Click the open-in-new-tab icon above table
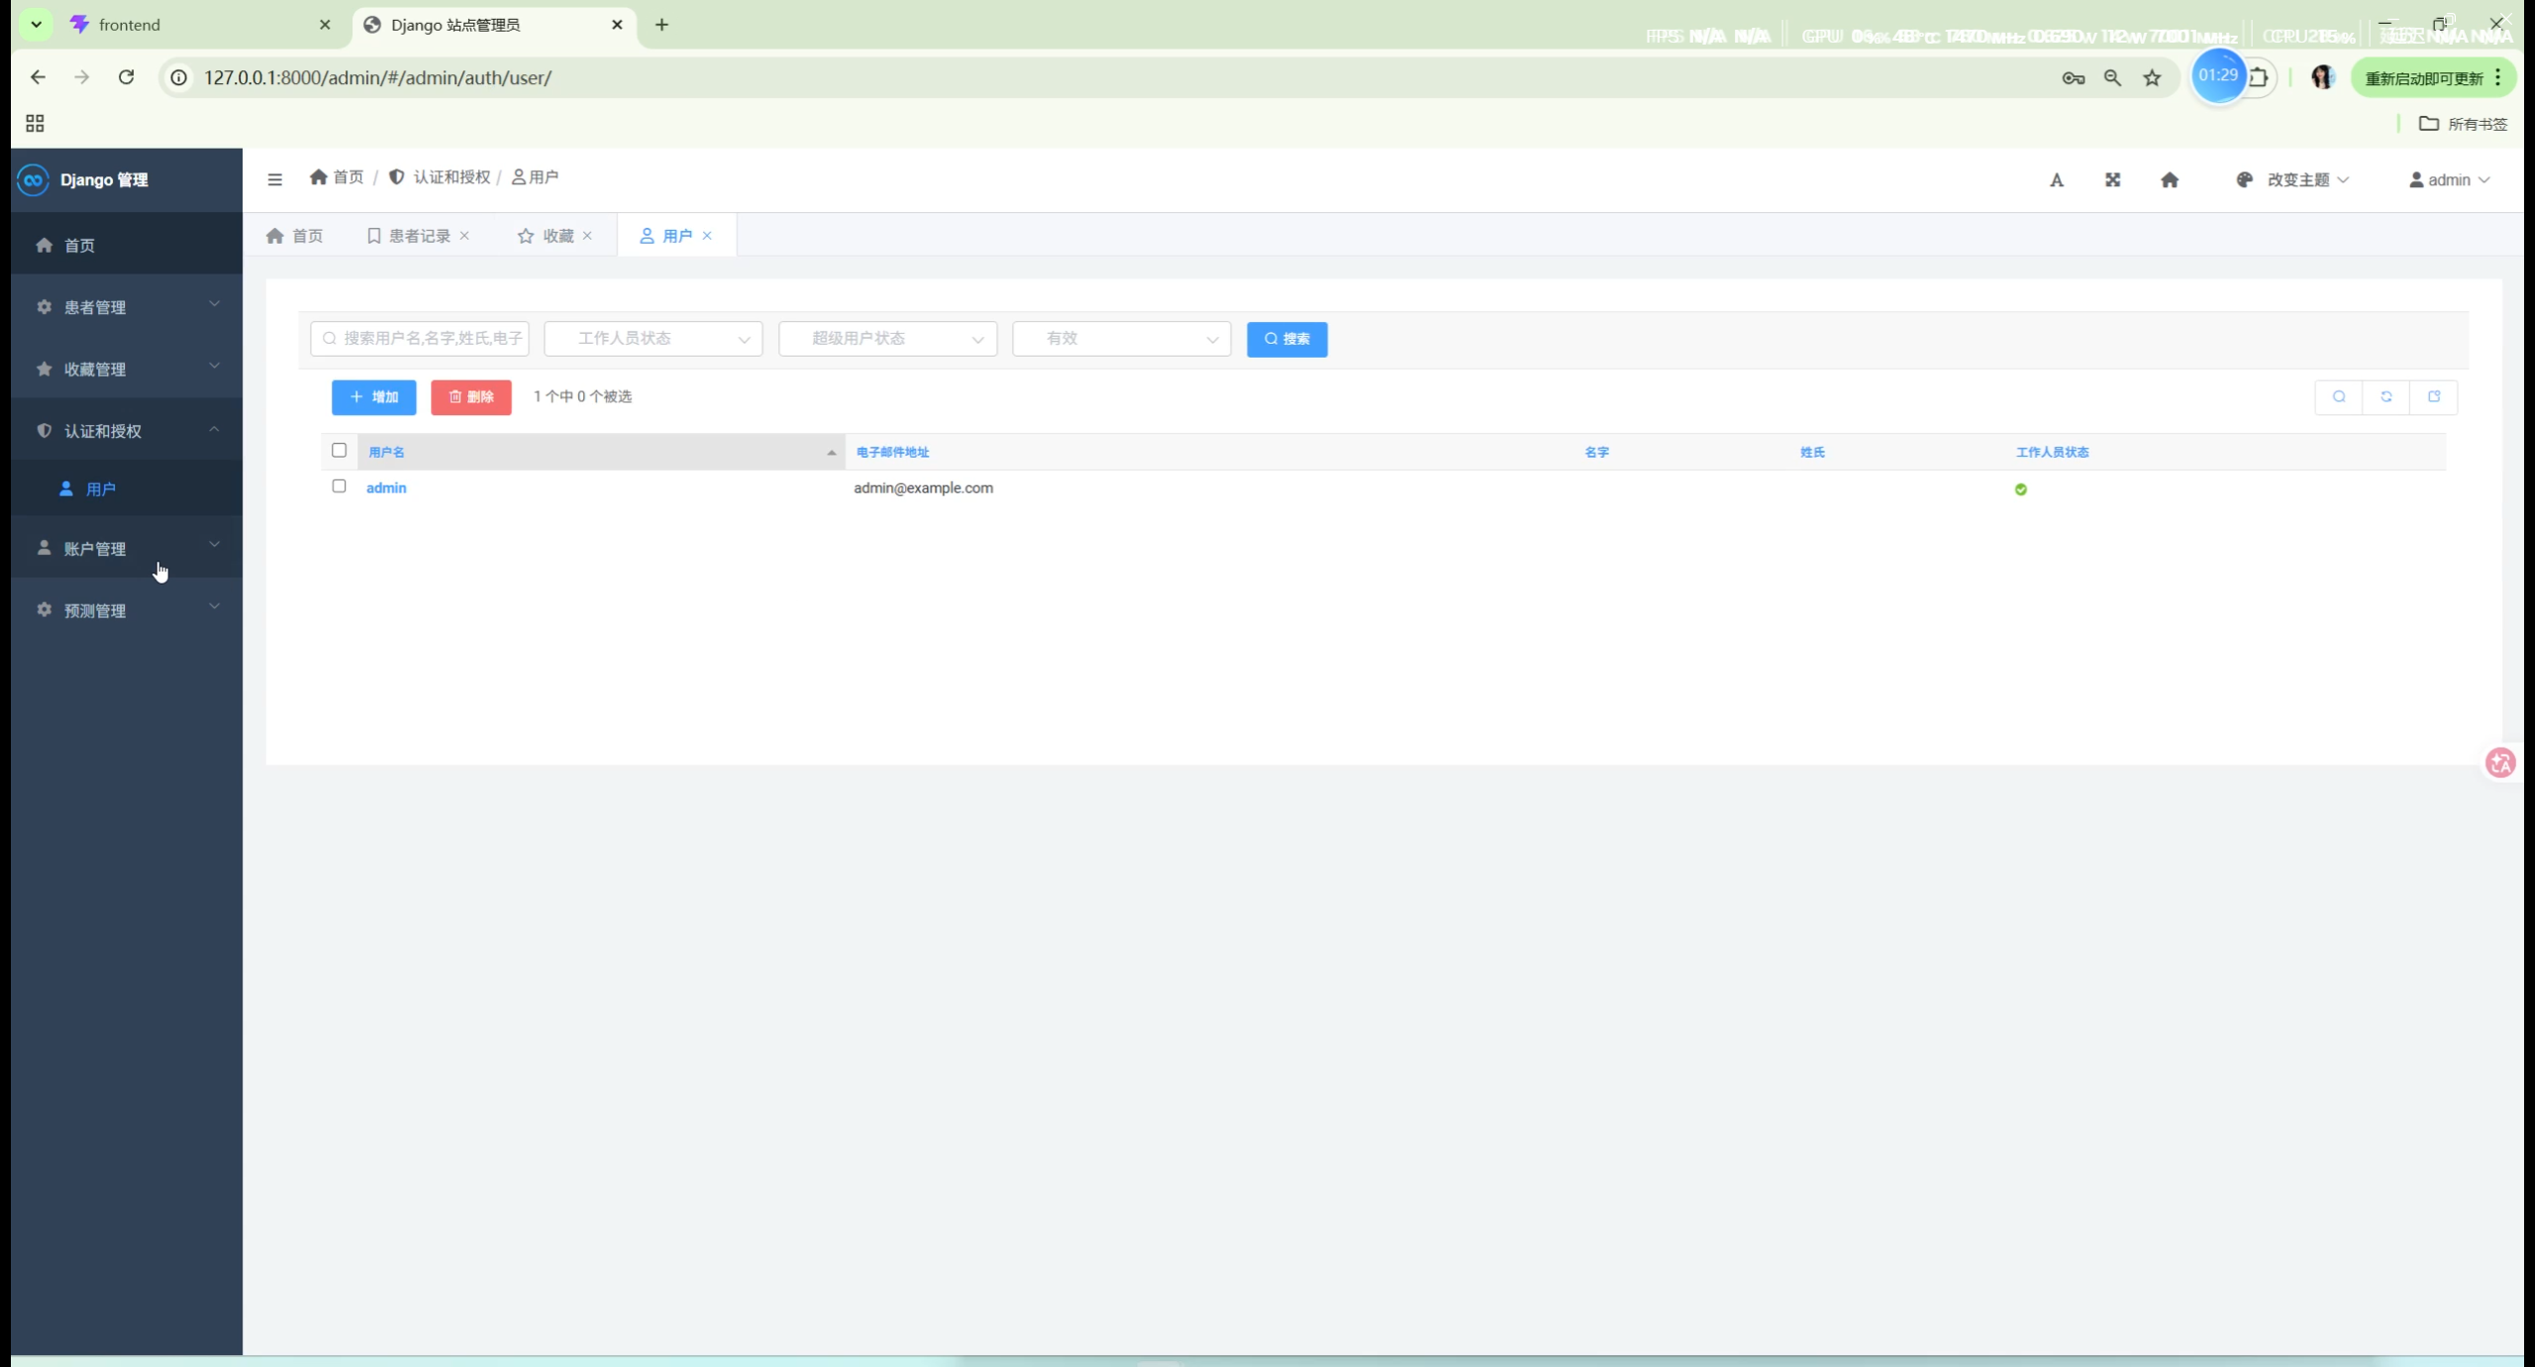 pos(2434,397)
